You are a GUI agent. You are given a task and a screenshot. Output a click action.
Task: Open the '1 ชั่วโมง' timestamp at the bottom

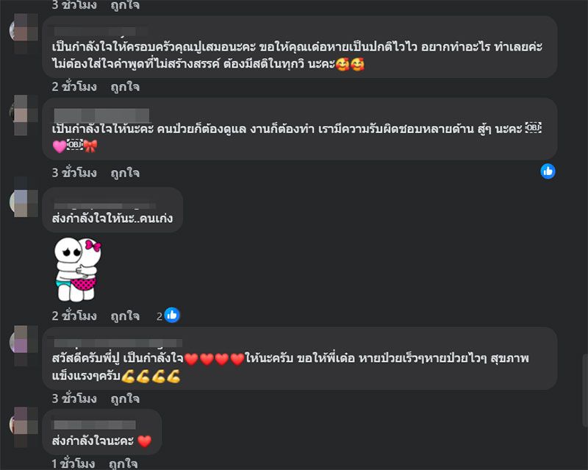pos(73,463)
